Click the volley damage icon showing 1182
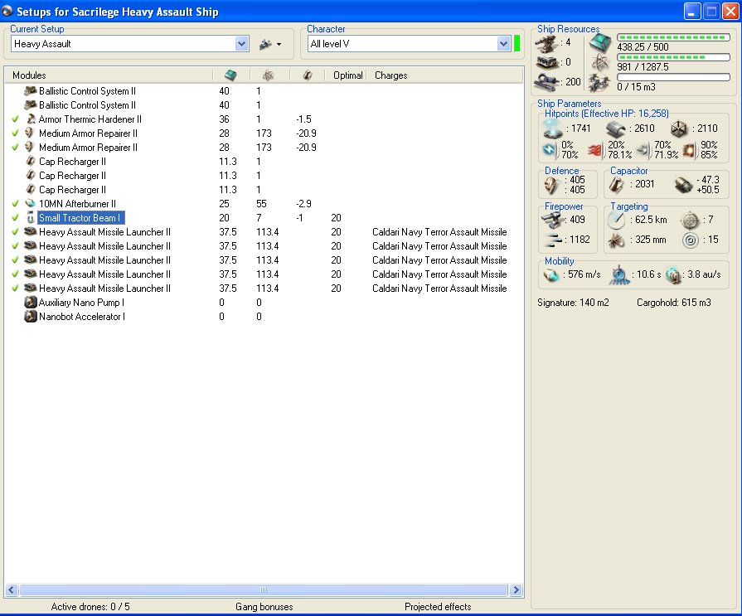The height and width of the screenshot is (616, 742). pyautogui.click(x=552, y=240)
